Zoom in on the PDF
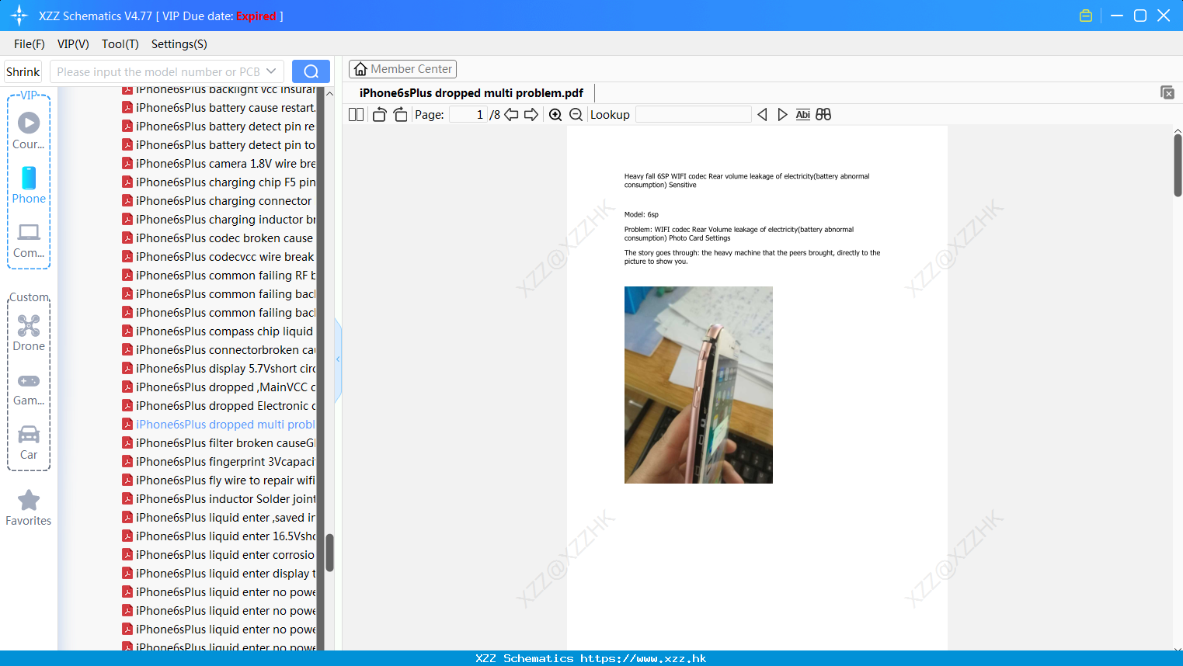 point(555,115)
